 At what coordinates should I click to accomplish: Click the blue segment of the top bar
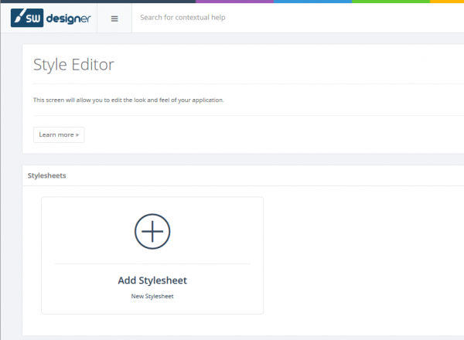(x=312, y=2)
